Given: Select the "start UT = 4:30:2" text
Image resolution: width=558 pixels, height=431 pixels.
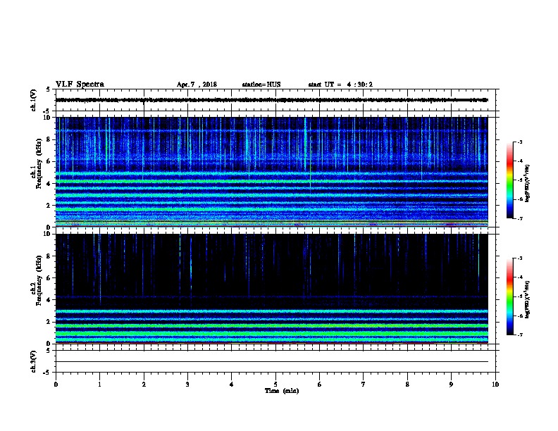Looking at the screenshot, I should point(340,85).
